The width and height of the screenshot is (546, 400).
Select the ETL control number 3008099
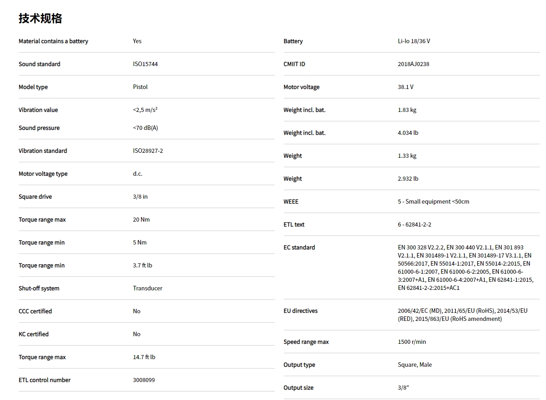(x=144, y=380)
